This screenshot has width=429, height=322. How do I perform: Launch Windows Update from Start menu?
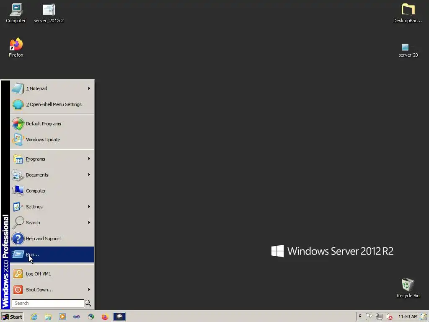click(52, 140)
